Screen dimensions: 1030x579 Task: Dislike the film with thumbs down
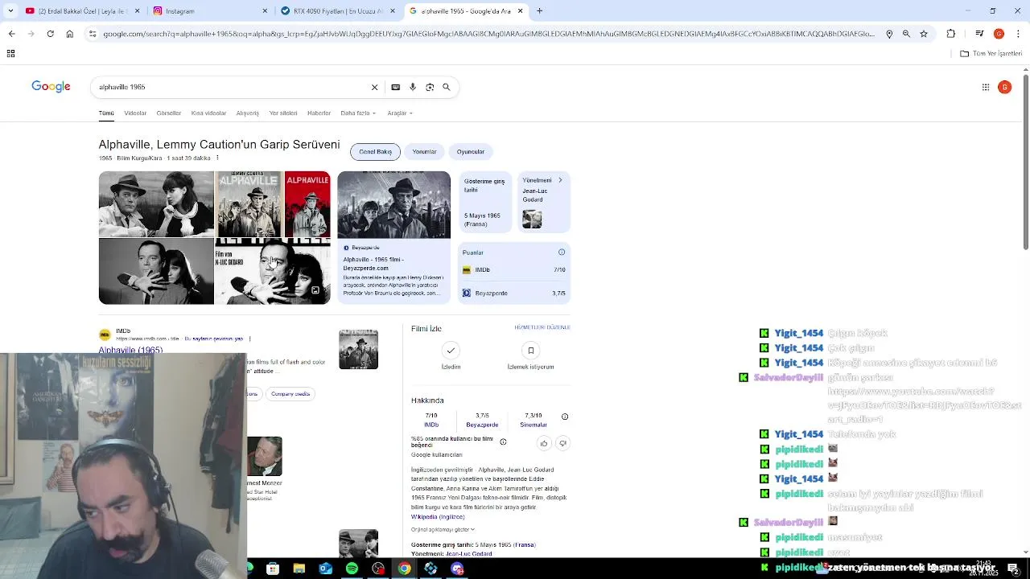(x=562, y=443)
